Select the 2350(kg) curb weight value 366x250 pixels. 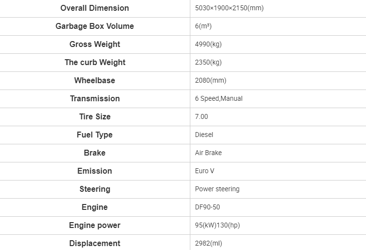(x=208, y=62)
